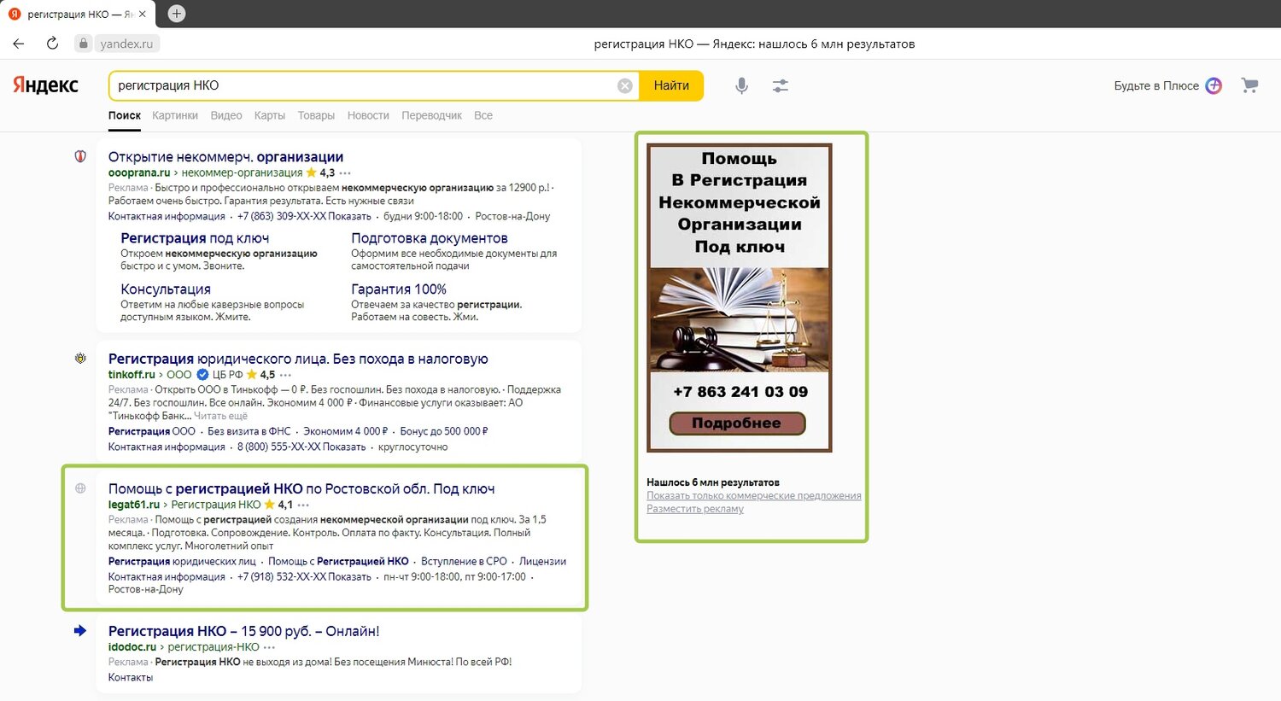Click the blue arrow favicon of idodoc.ru
The width and height of the screenshot is (1281, 701).
[x=80, y=630]
